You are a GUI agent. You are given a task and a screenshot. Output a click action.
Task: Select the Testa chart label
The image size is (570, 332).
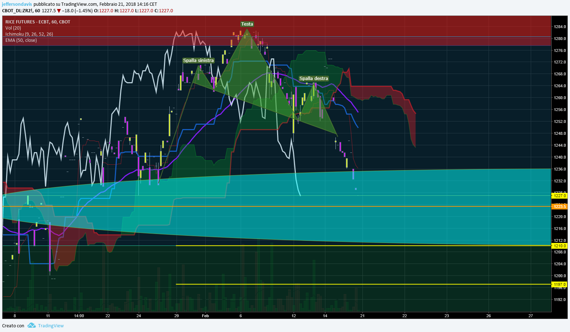(x=247, y=24)
